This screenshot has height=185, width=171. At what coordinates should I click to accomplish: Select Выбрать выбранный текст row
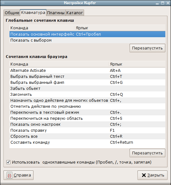87,77
